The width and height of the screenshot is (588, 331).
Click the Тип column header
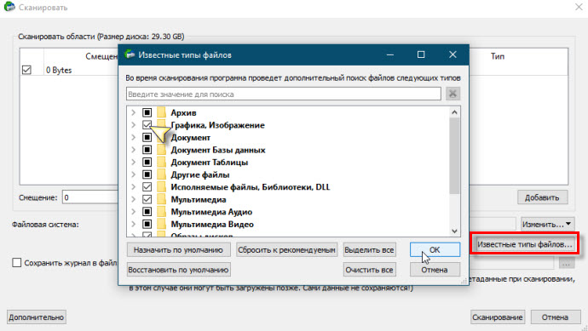point(498,56)
